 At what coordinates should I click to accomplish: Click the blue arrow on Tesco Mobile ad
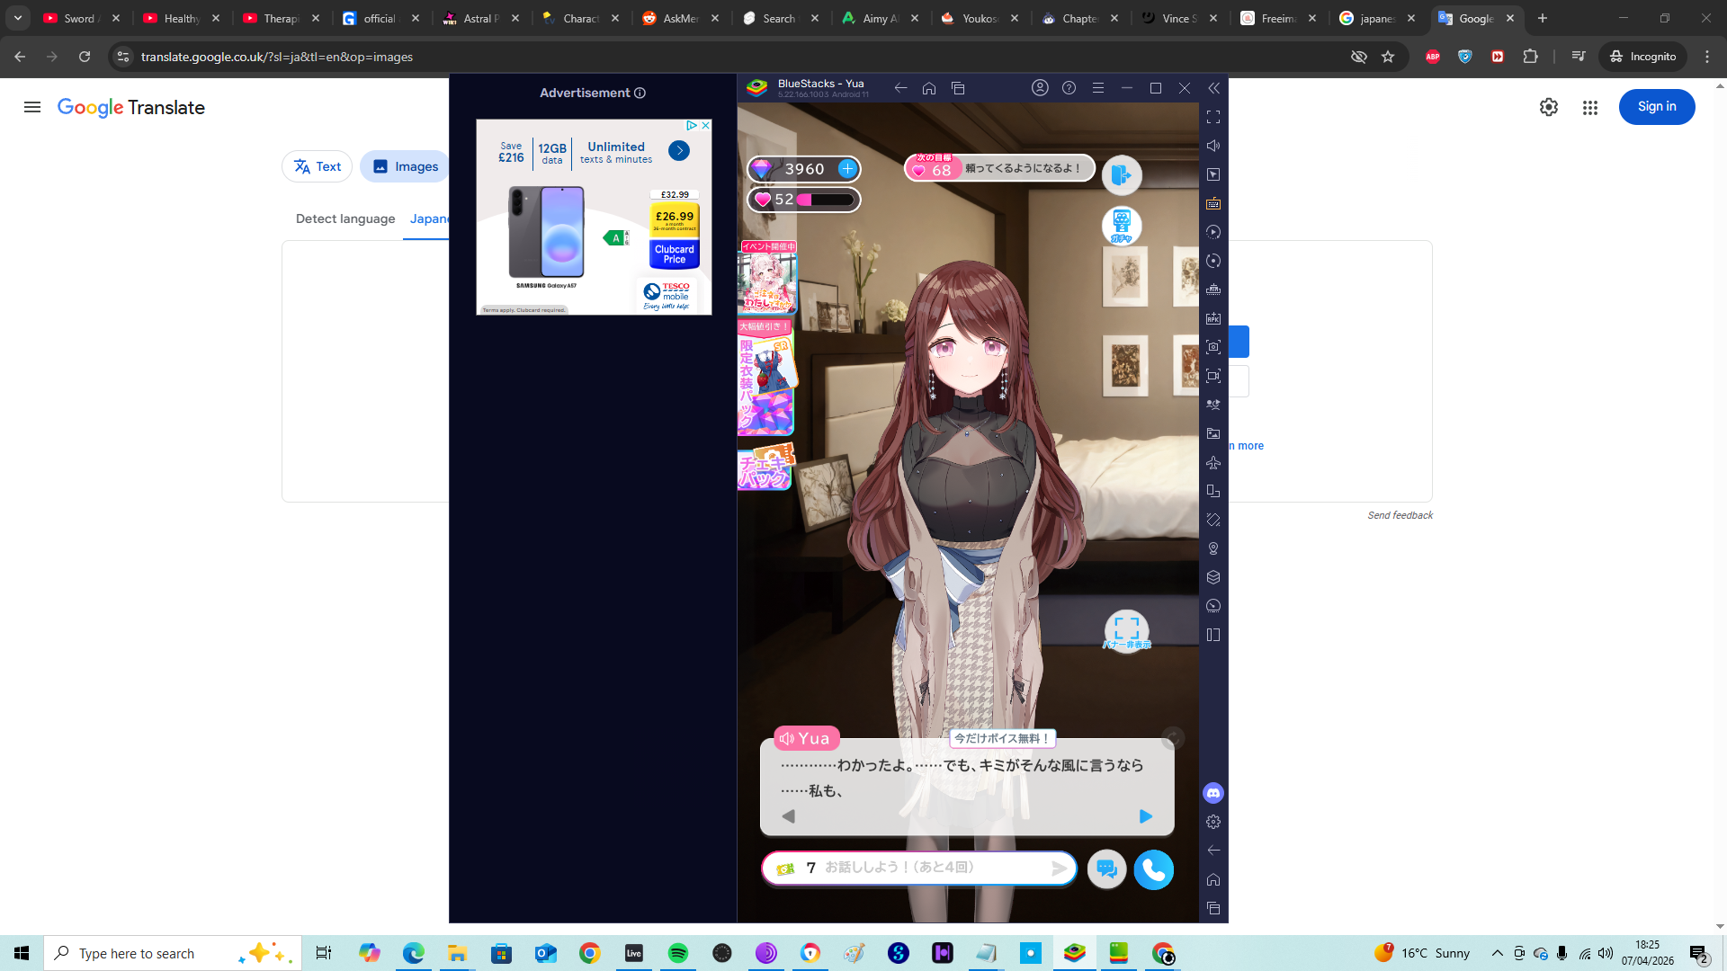679,151
